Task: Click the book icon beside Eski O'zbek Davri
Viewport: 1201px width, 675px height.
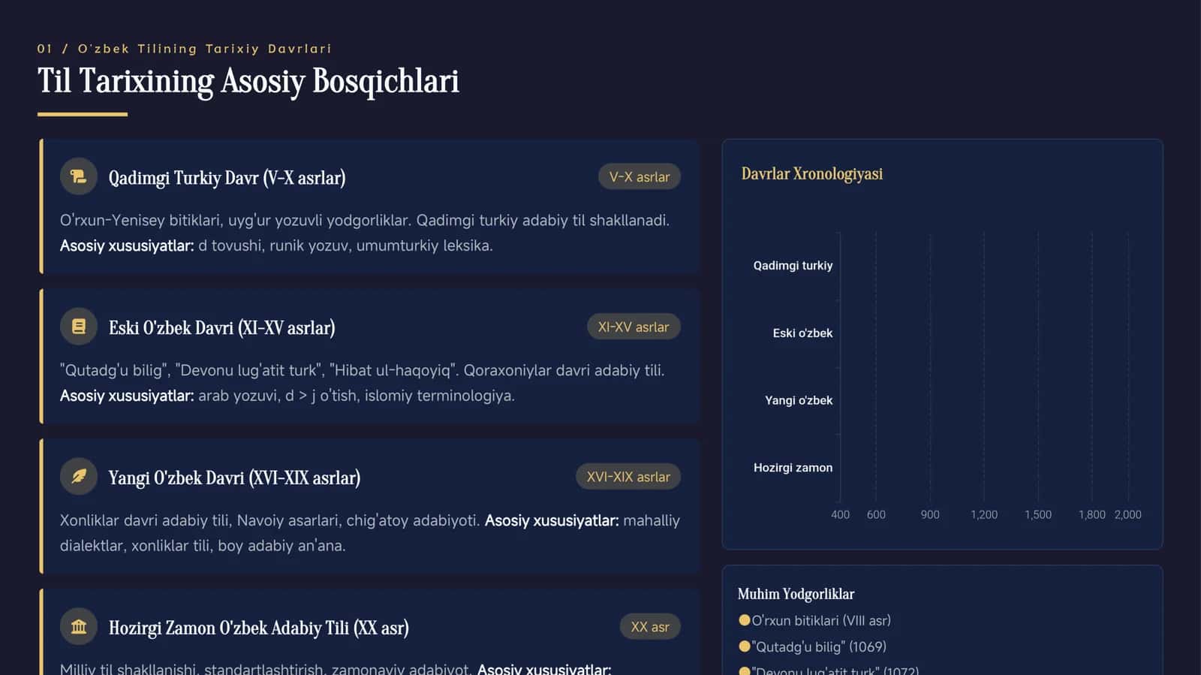Action: pyautogui.click(x=79, y=327)
